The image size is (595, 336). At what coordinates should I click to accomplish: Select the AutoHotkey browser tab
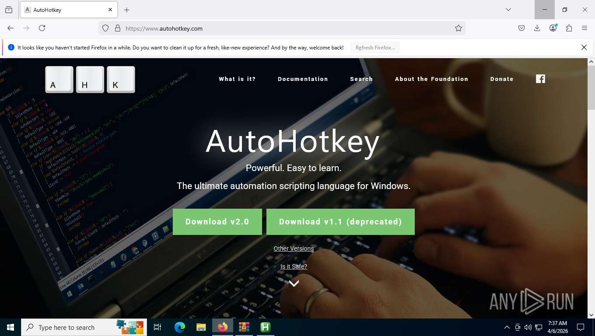click(x=68, y=10)
